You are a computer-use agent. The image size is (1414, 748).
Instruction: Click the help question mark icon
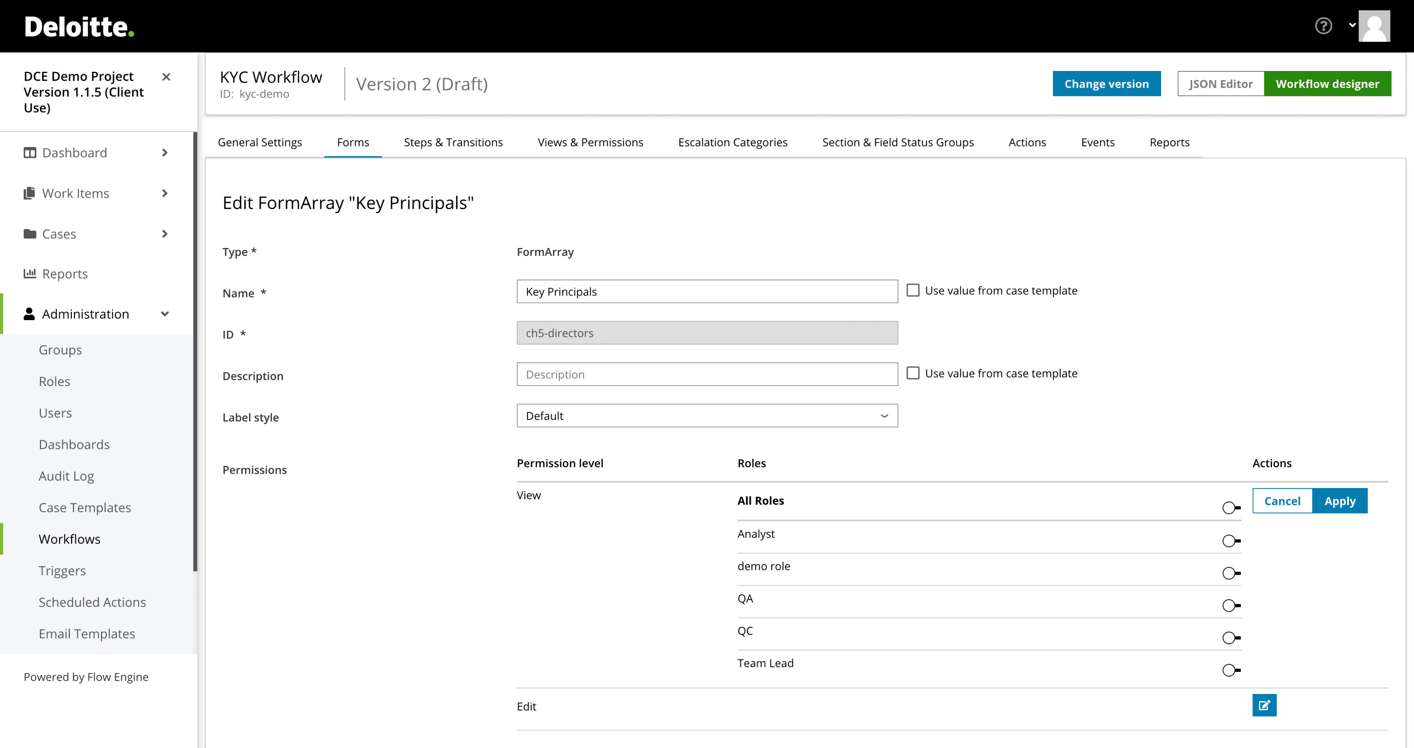[1323, 26]
